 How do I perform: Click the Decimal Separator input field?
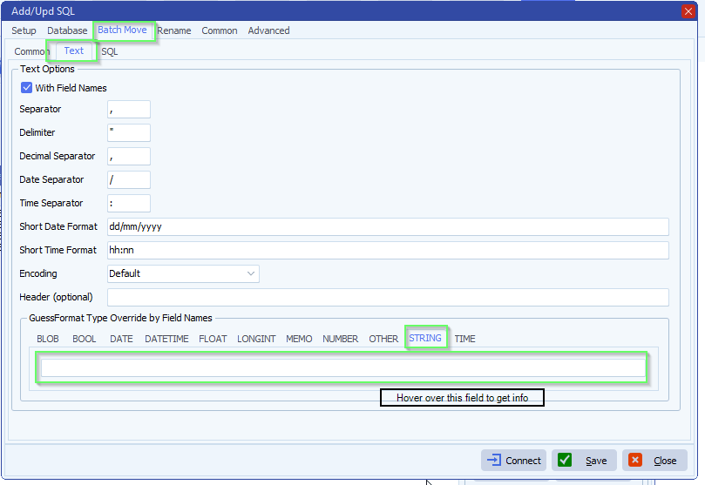[129, 156]
